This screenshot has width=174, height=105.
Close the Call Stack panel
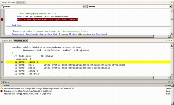pyautogui.click(x=172, y=82)
